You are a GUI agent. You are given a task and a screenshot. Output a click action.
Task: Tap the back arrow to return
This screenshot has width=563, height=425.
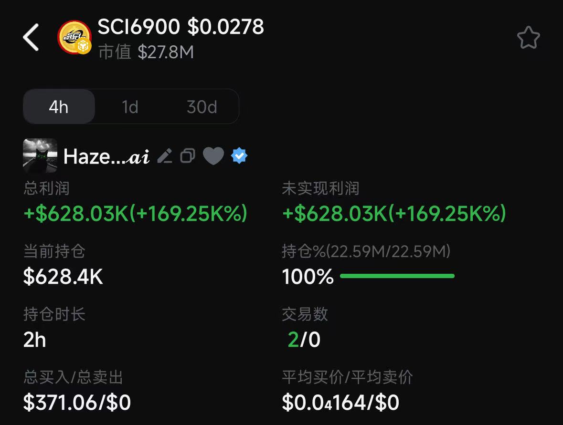pyautogui.click(x=31, y=37)
